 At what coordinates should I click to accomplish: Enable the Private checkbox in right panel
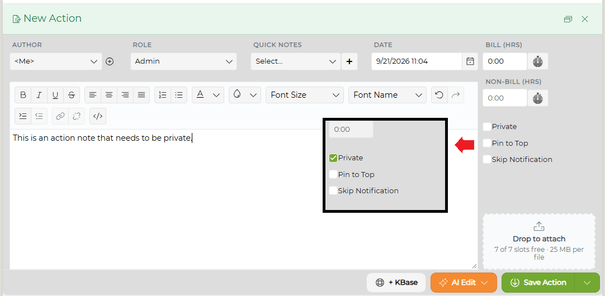click(487, 127)
